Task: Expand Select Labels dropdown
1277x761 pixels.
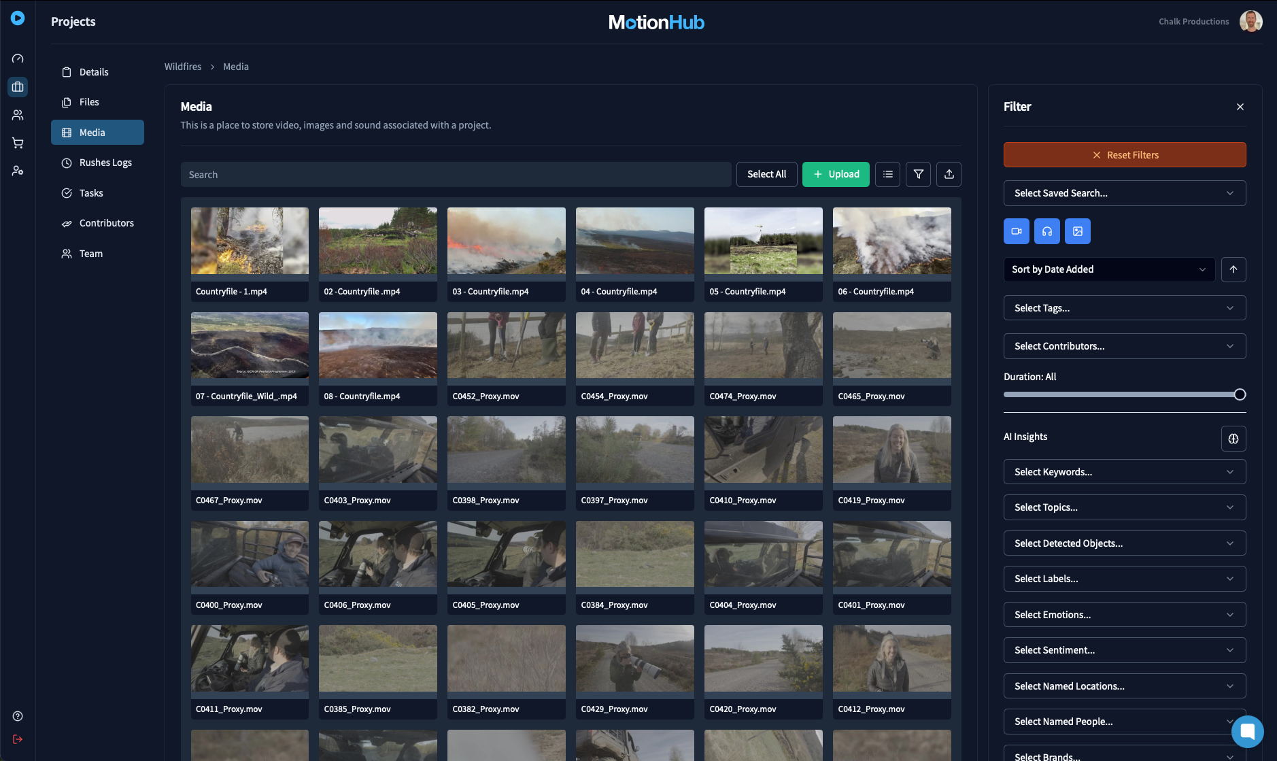Action: click(x=1125, y=579)
